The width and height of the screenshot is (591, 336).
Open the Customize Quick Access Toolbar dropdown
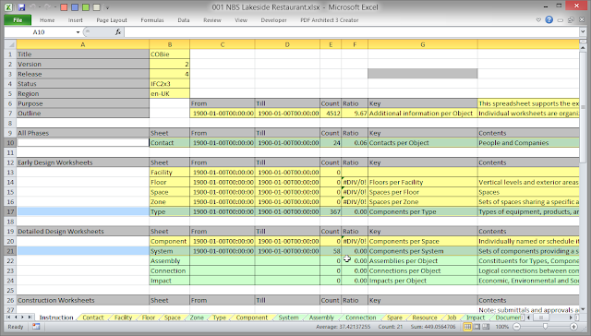coord(107,7)
